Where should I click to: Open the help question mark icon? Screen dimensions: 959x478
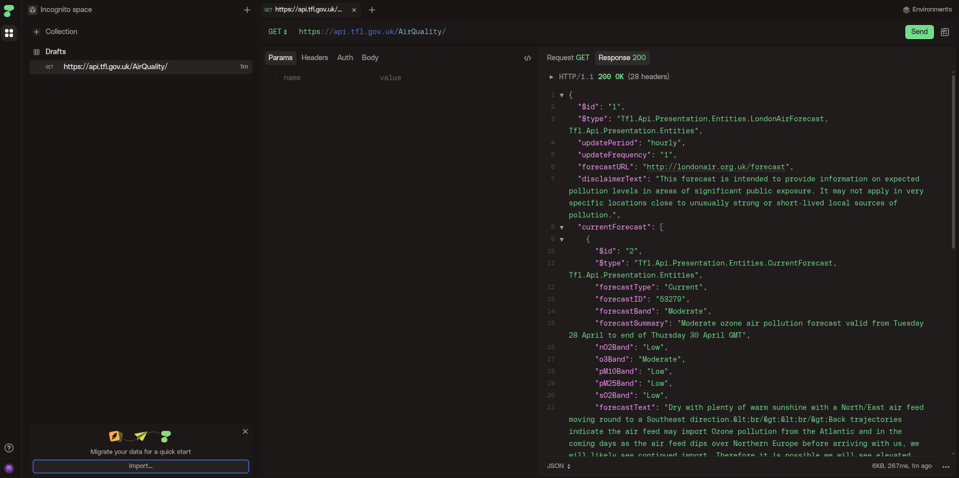[x=9, y=448]
